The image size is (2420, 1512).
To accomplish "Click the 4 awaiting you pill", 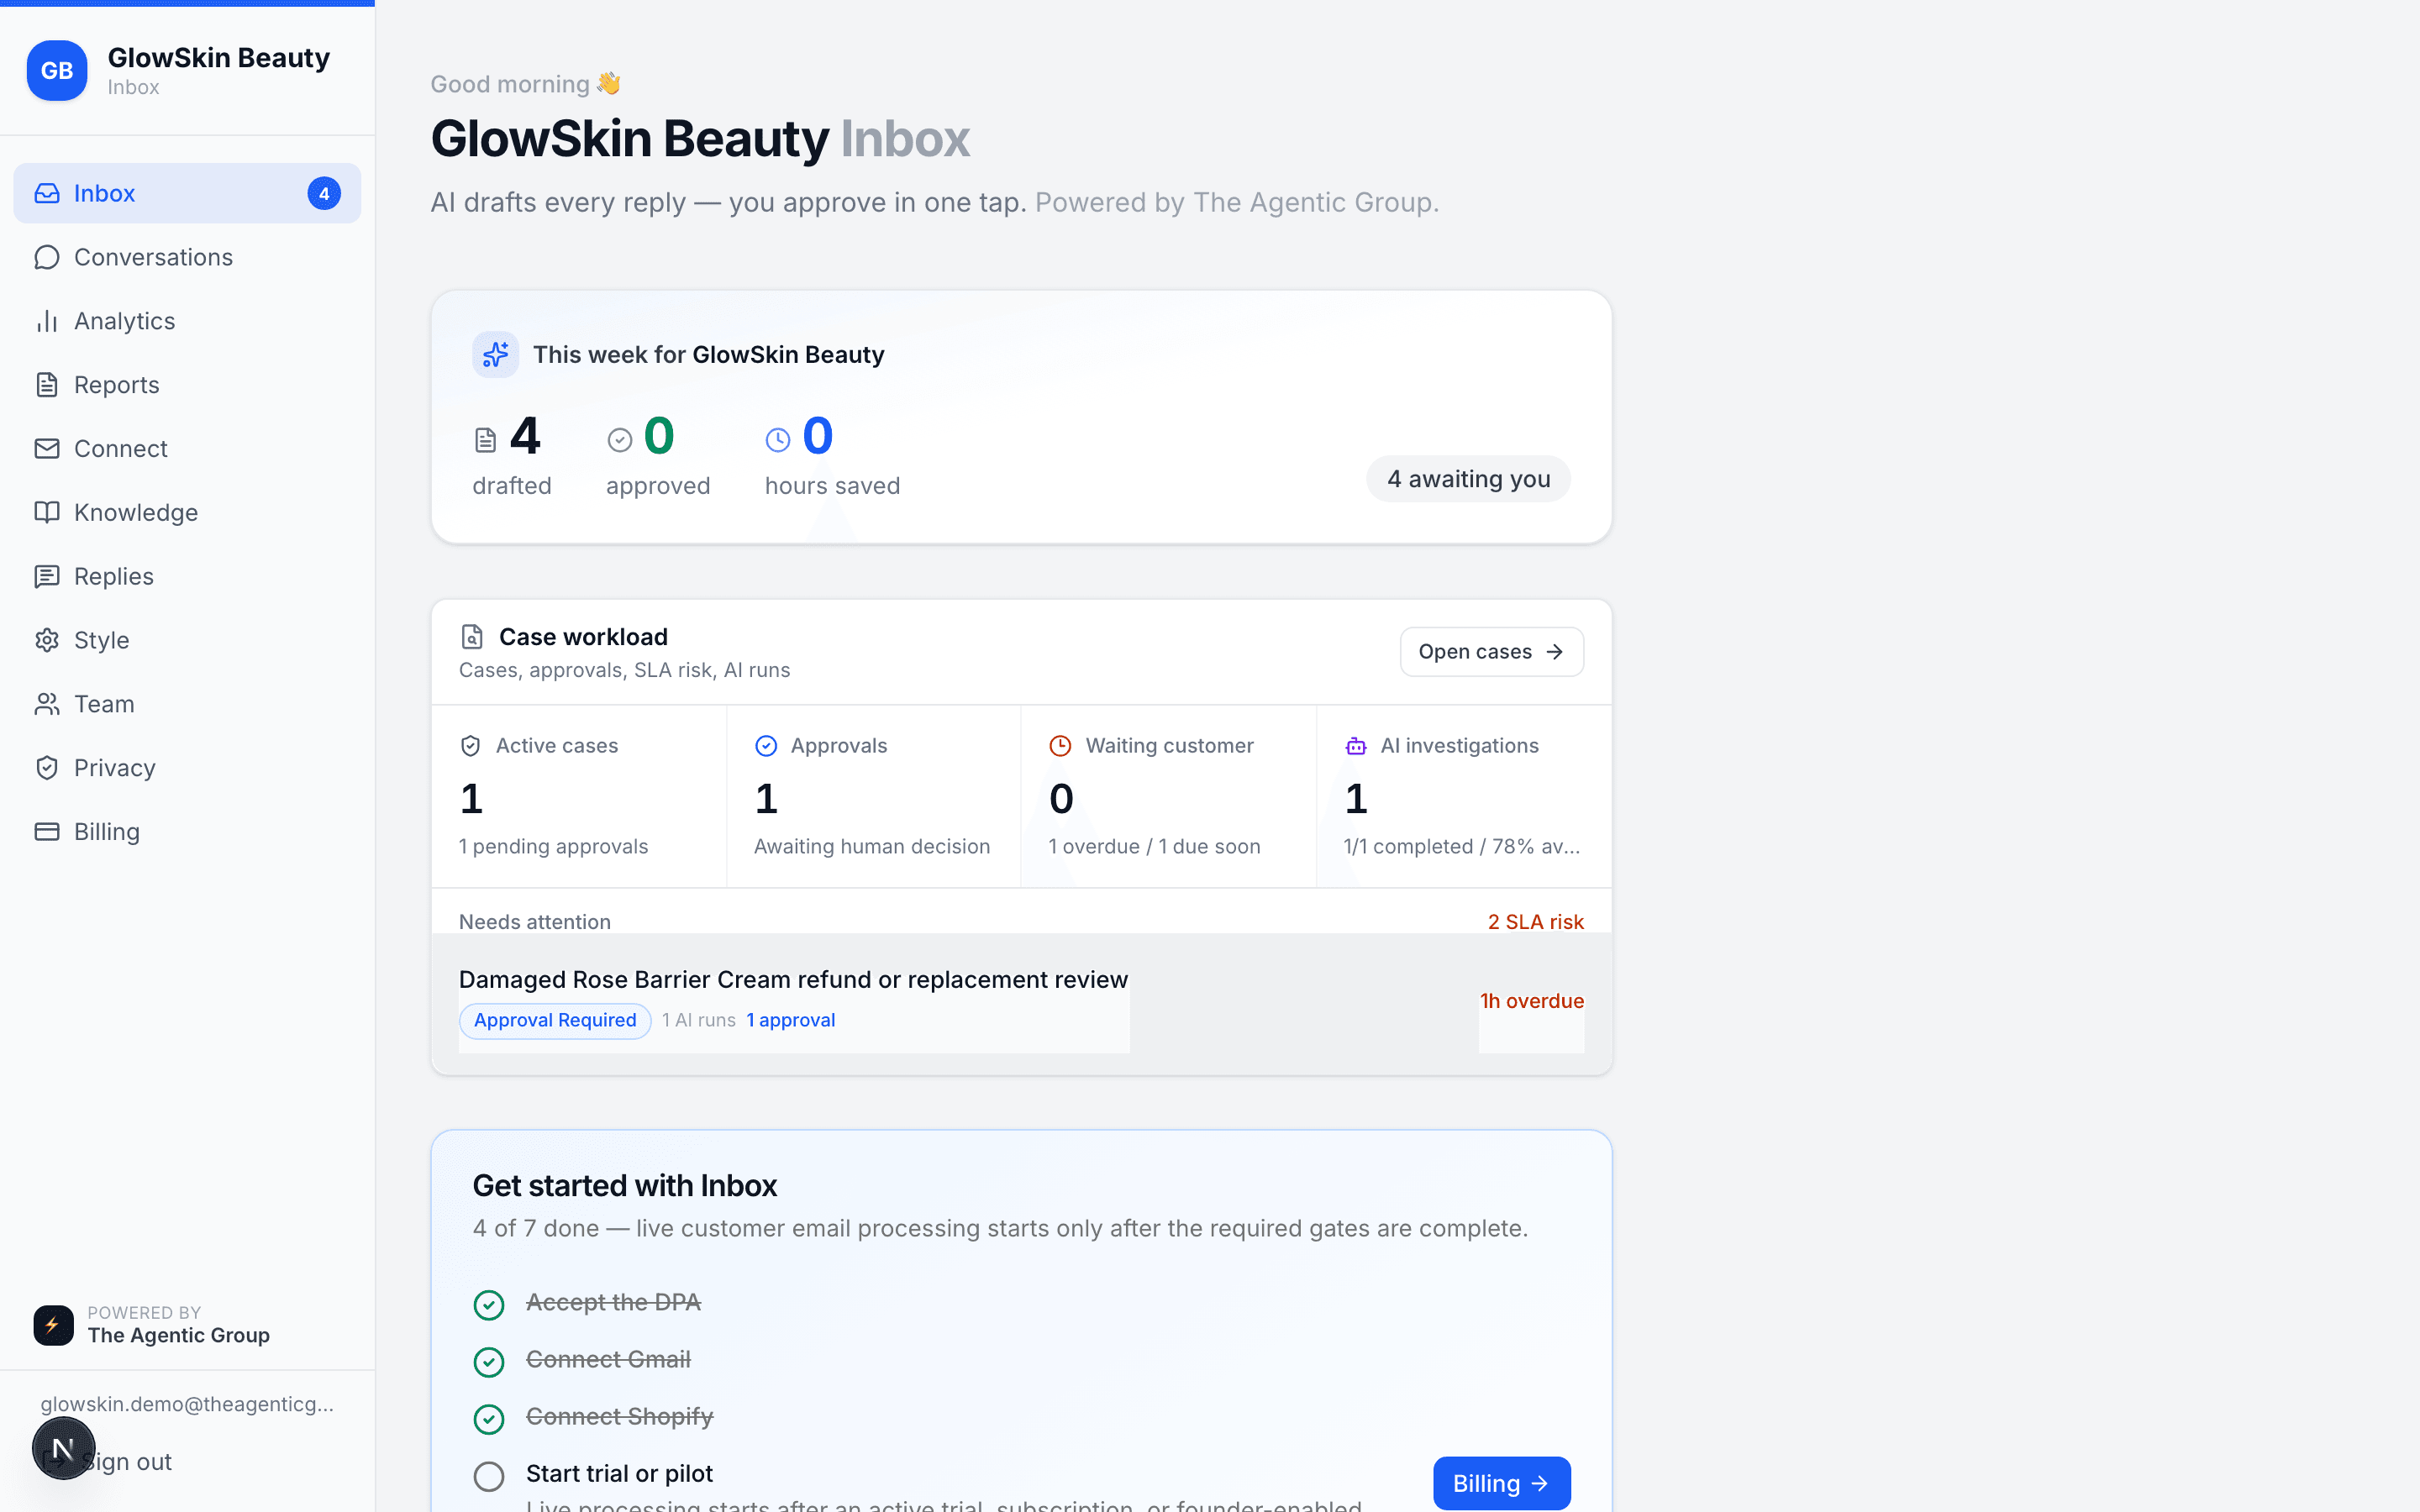I will pos(1468,479).
